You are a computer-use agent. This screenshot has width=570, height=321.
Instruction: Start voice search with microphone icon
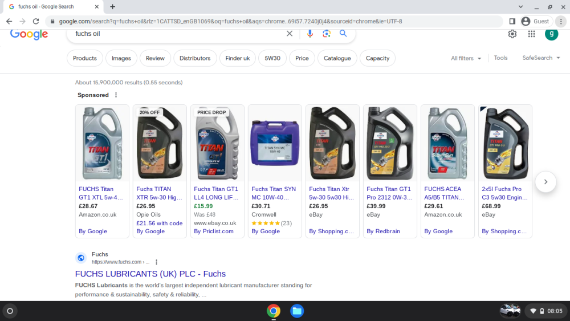click(x=310, y=34)
